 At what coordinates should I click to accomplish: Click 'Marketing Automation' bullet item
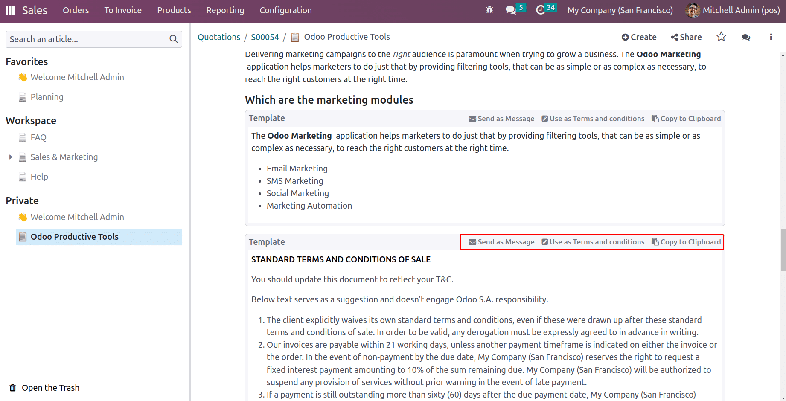click(x=309, y=206)
